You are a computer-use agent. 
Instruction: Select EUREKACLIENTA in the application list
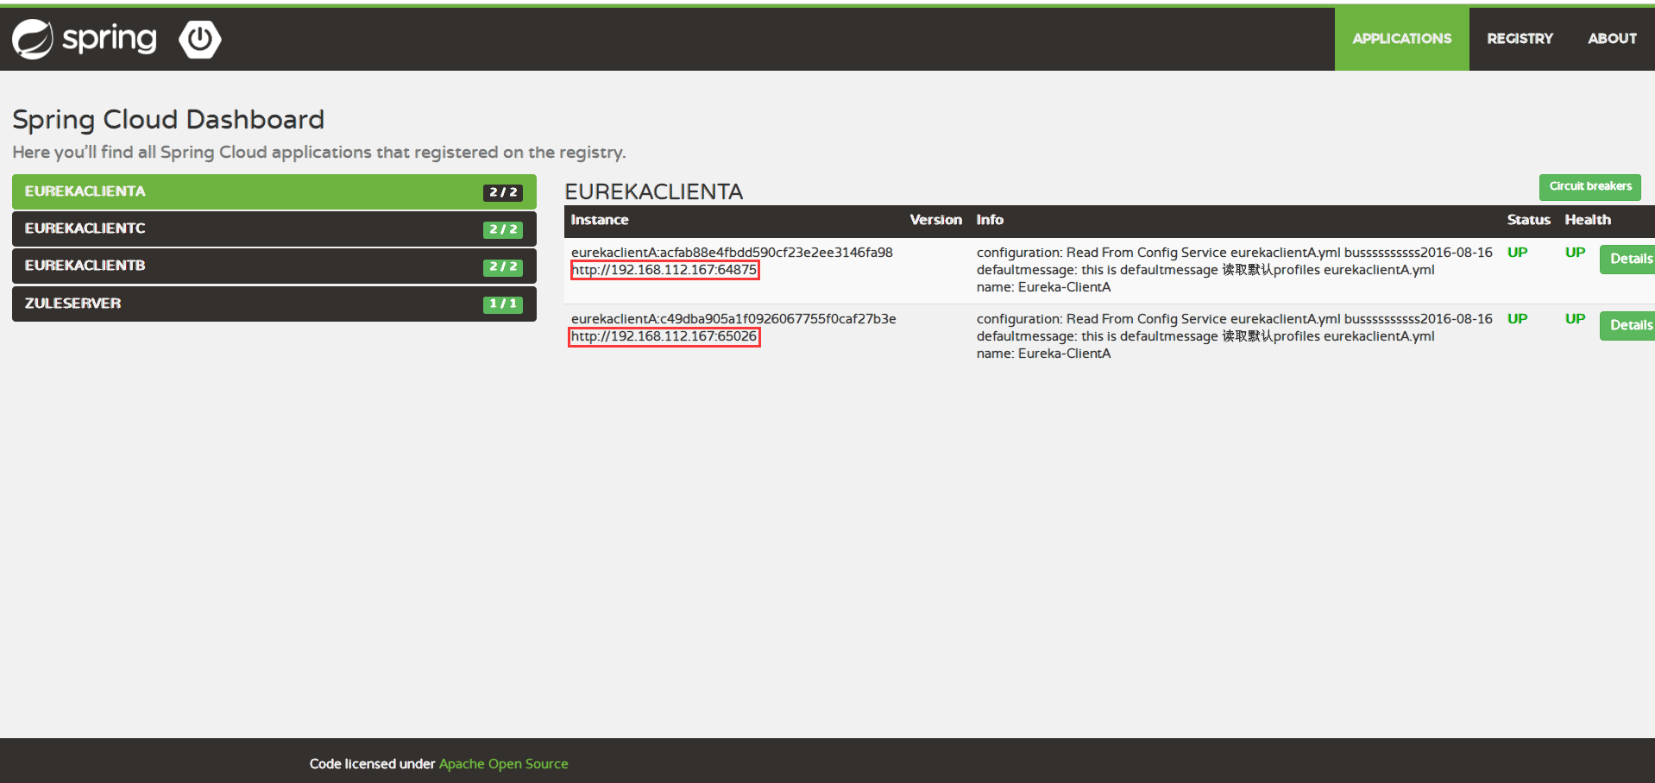click(x=274, y=191)
